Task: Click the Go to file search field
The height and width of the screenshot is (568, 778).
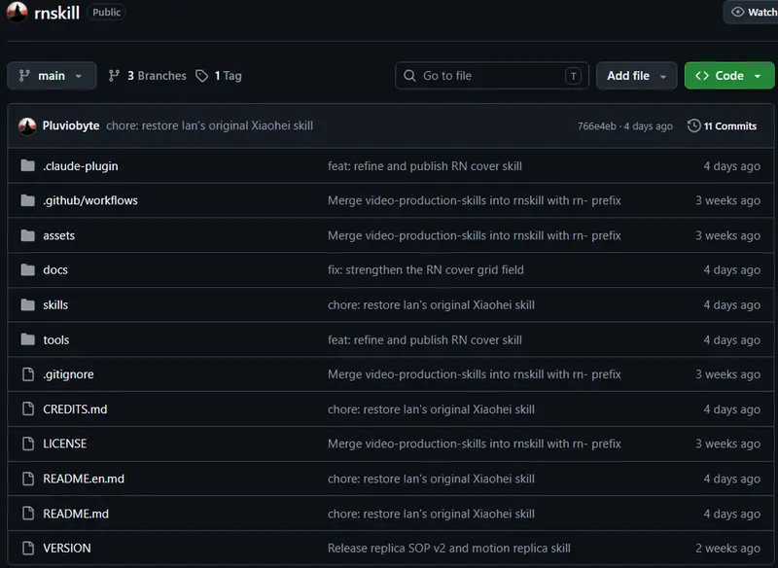Action: tap(492, 76)
